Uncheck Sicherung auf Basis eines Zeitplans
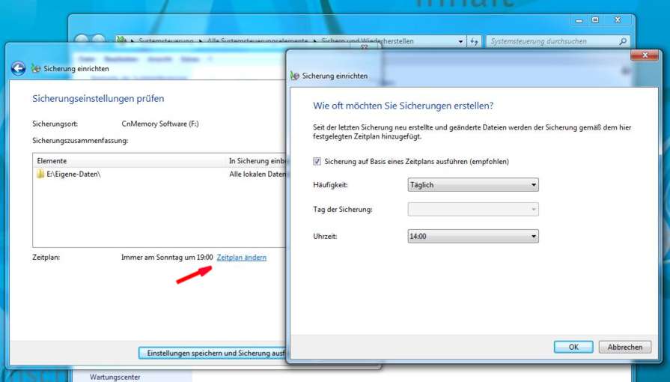Image resolution: width=670 pixels, height=382 pixels. [317, 162]
